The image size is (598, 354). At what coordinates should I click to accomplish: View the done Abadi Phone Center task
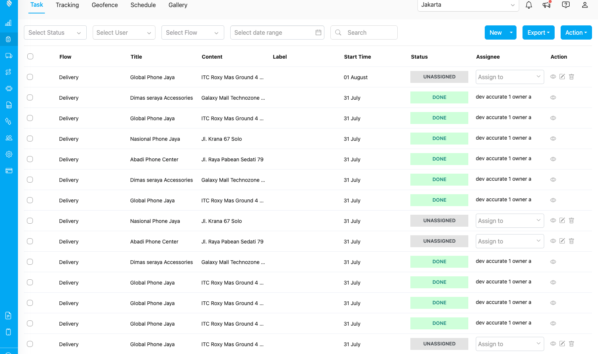pyautogui.click(x=553, y=159)
